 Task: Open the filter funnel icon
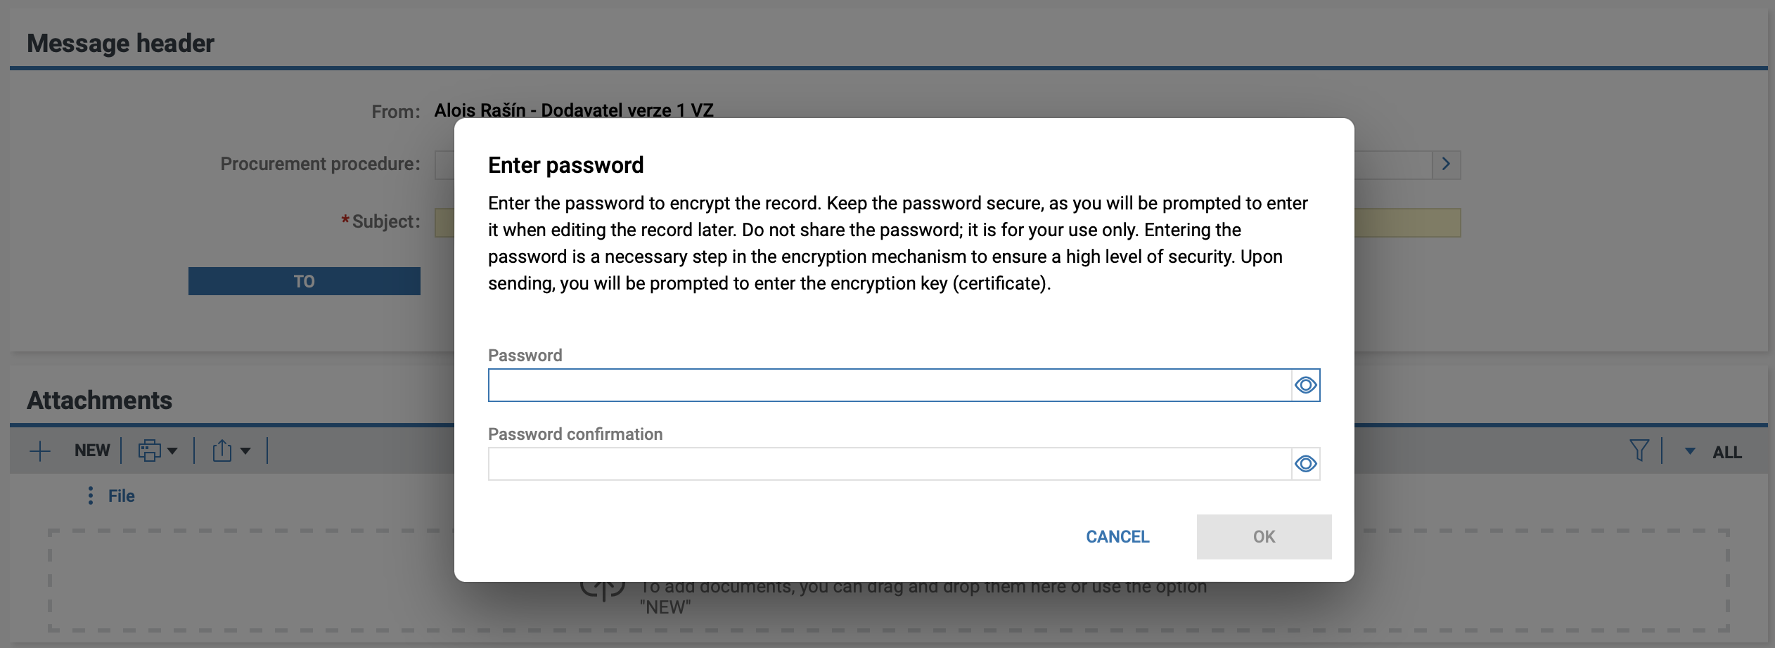tap(1639, 451)
